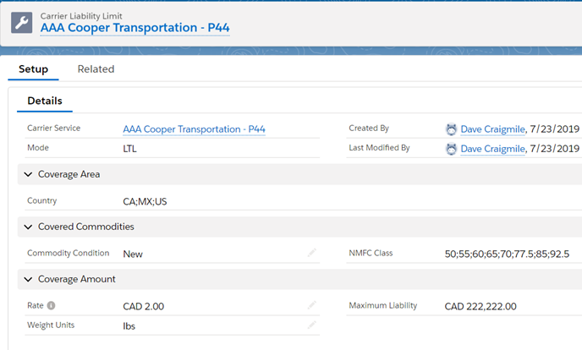Click the wrench icon next to Carrier Liability Limit
The height and width of the screenshot is (350, 582).
click(x=21, y=23)
